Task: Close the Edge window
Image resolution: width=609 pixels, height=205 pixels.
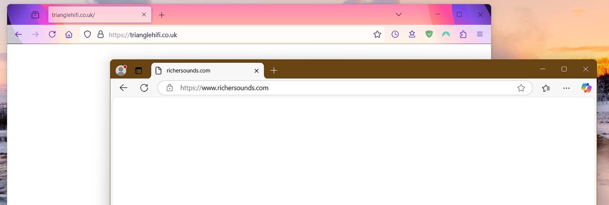Action: [586, 69]
